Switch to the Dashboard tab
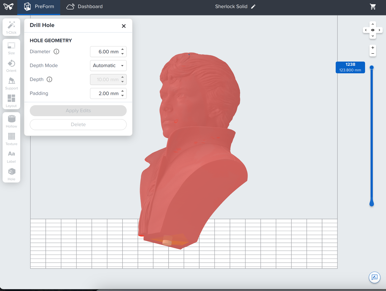Screen dimensions: 386x291 [x=84, y=6]
